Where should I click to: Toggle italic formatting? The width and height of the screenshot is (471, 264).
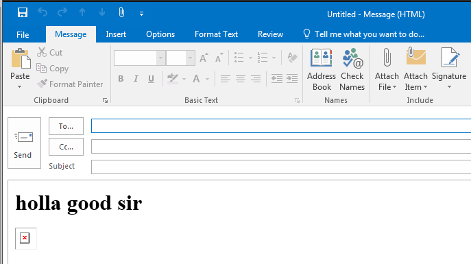pos(136,79)
